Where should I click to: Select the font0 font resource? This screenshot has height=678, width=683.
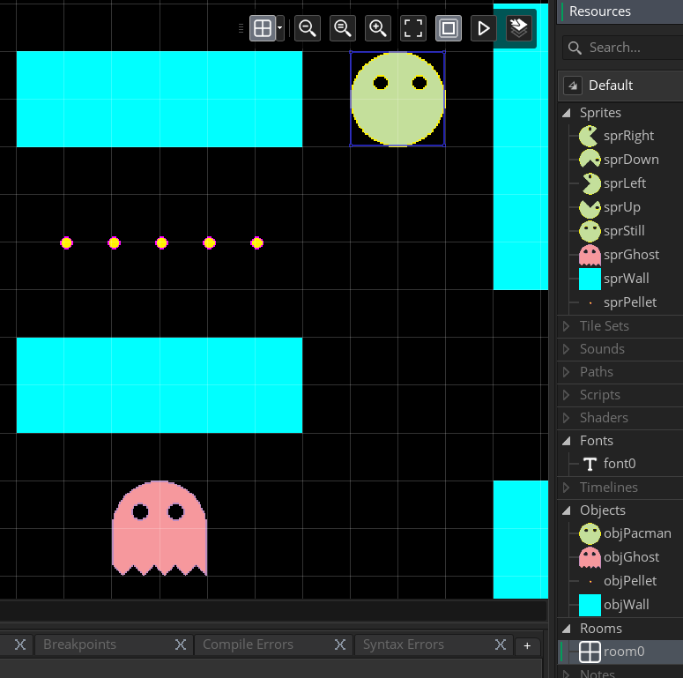[x=619, y=464]
